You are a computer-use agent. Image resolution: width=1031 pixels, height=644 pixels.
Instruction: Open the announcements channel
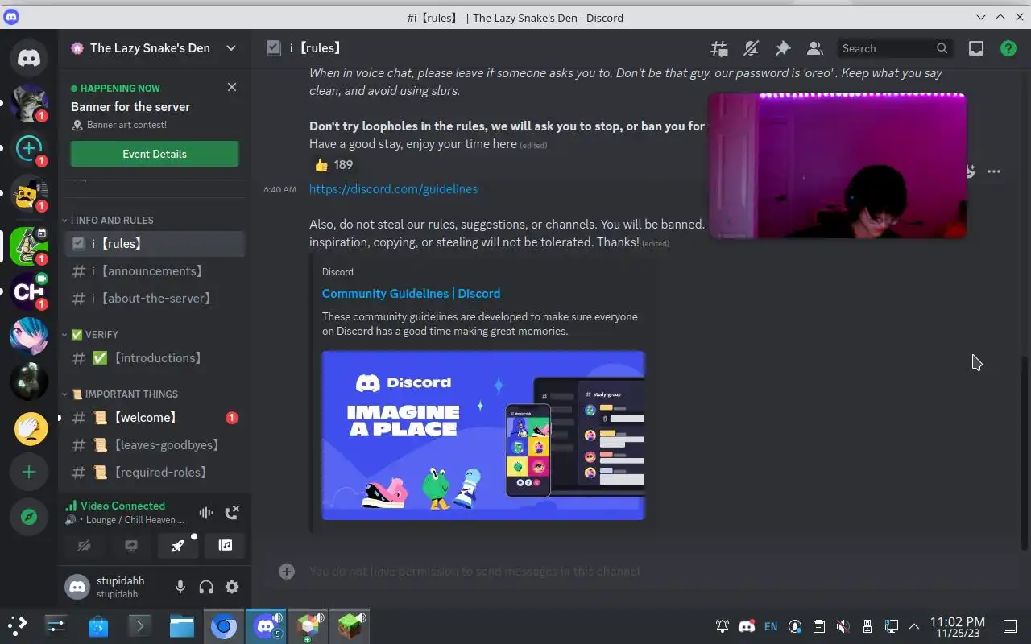pyautogui.click(x=154, y=270)
